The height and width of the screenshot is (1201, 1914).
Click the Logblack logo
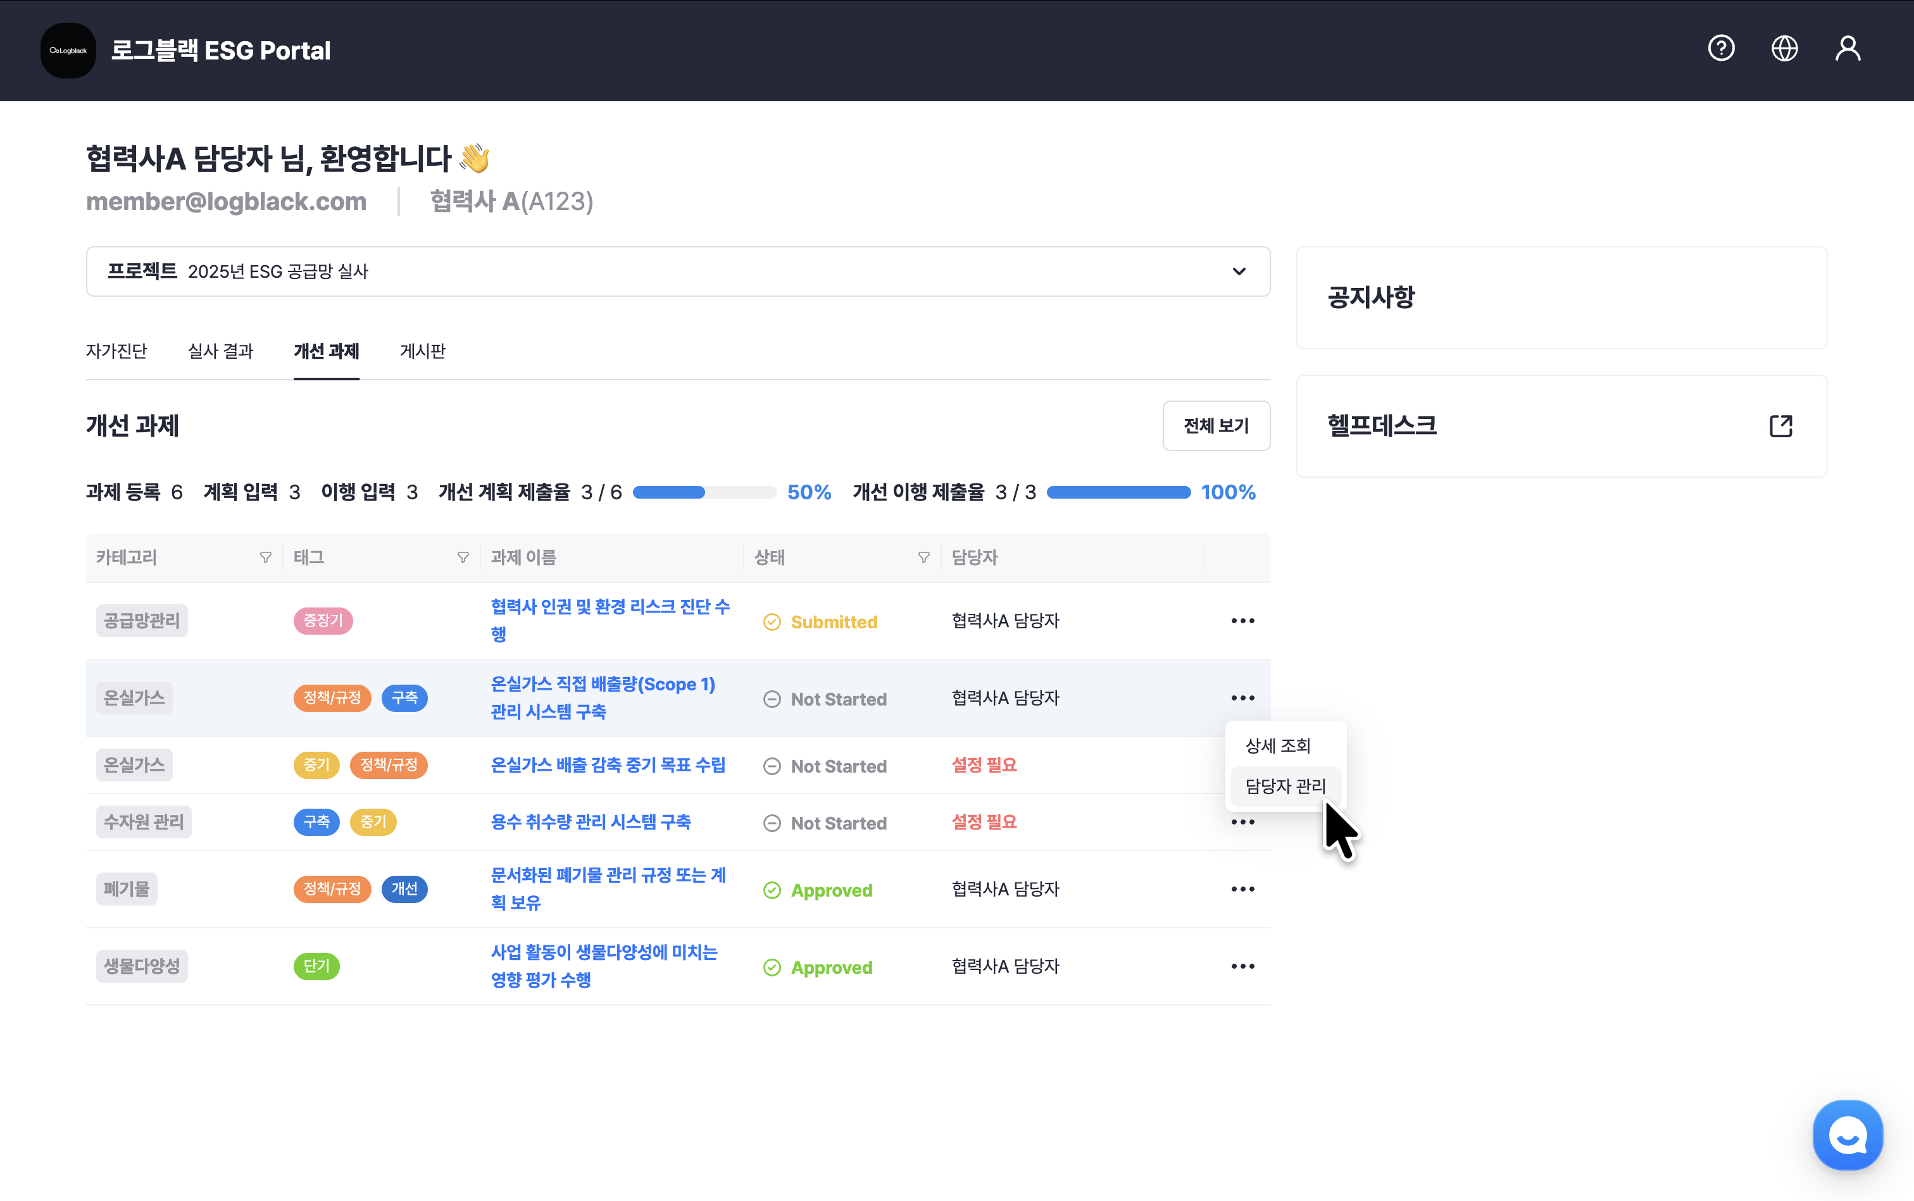pos(68,50)
